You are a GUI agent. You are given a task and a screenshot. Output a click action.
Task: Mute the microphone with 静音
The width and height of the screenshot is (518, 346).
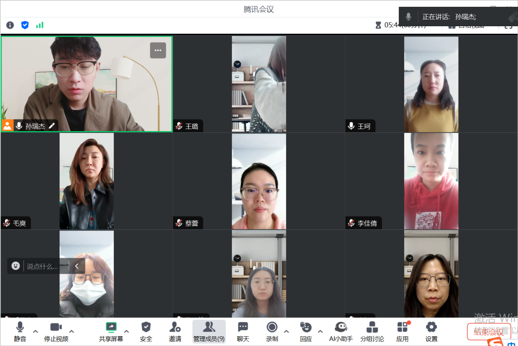[20, 331]
